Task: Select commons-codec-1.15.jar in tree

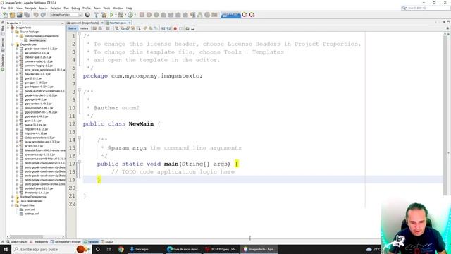Action: click(x=39, y=61)
